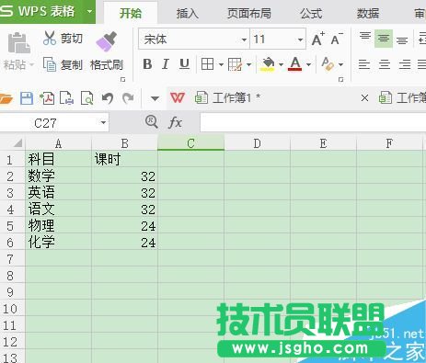Screen dimensions: 426x363
Task: Align text to bottom
Action: [x=402, y=40]
